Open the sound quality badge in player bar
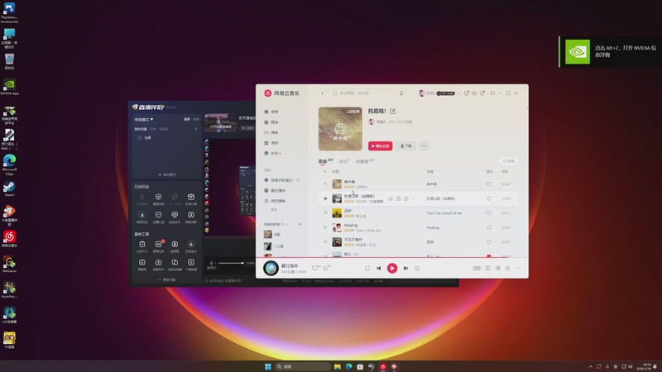 tap(477, 268)
